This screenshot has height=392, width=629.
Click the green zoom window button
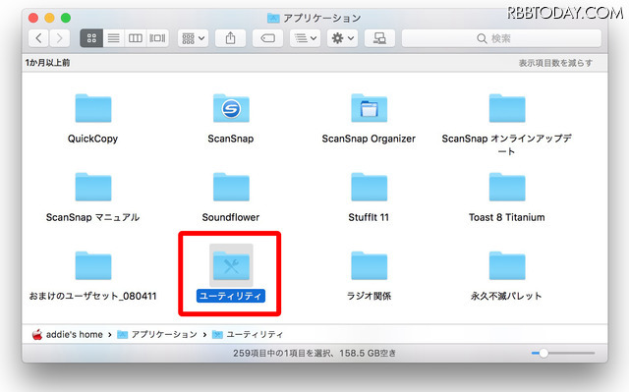[x=66, y=18]
